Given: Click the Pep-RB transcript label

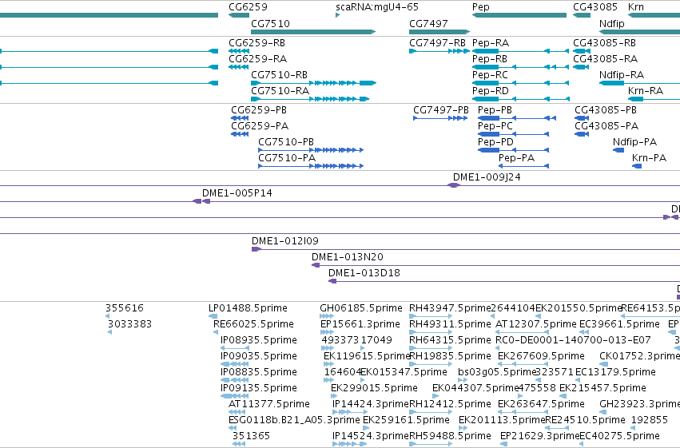Looking at the screenshot, I should pos(490,59).
